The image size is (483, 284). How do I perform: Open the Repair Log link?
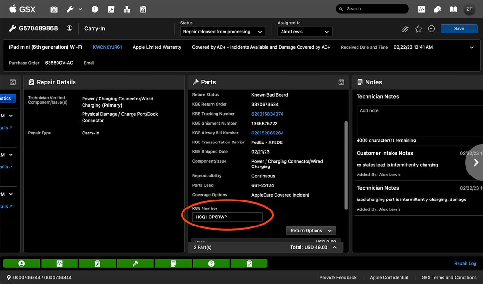pyautogui.click(x=465, y=263)
